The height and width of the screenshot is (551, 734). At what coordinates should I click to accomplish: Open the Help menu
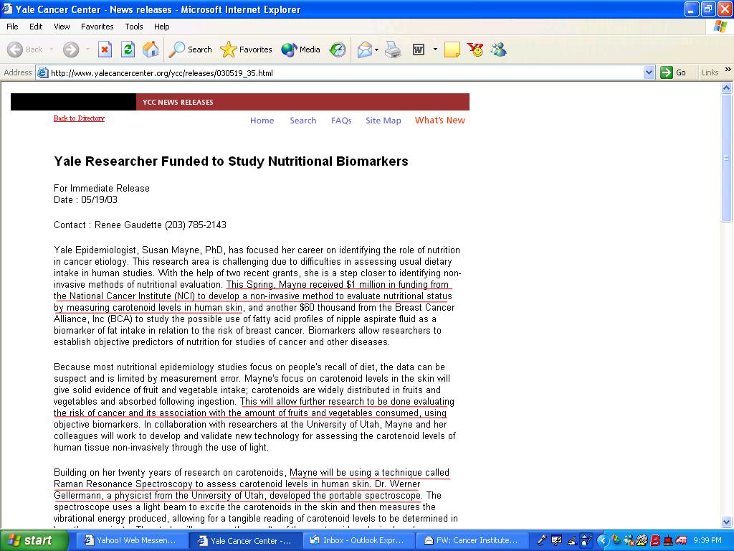click(x=161, y=27)
